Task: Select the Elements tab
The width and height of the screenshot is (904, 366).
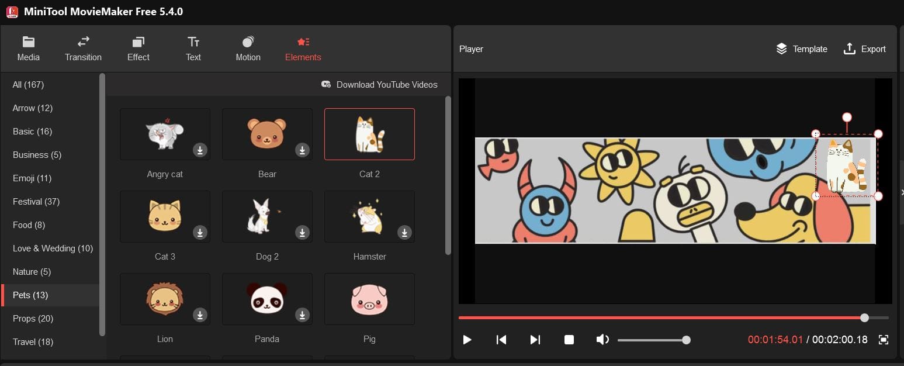Action: tap(303, 49)
